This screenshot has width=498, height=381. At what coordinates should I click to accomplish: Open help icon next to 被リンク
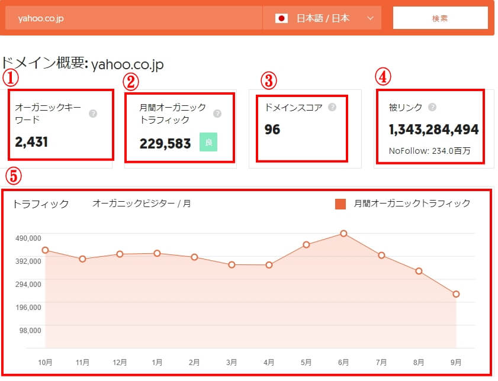click(x=432, y=107)
